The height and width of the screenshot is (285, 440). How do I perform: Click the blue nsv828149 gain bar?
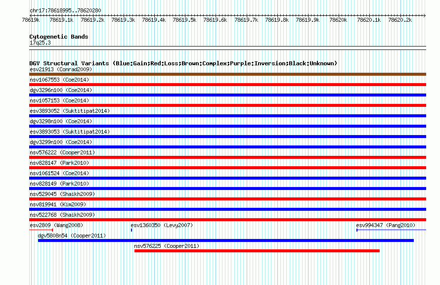click(x=227, y=189)
